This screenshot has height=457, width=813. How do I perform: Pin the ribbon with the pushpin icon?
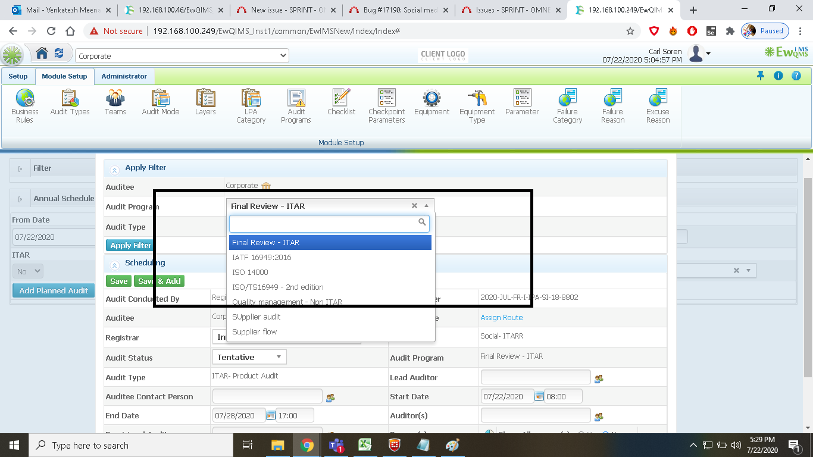point(760,76)
